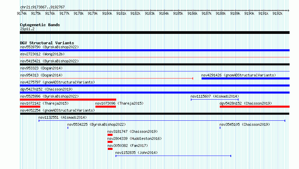
Task: Click the 9192k ruler label
Action: coord(277,13)
